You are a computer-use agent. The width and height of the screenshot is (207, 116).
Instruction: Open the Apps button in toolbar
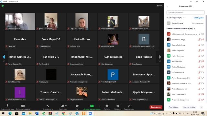[129, 107]
